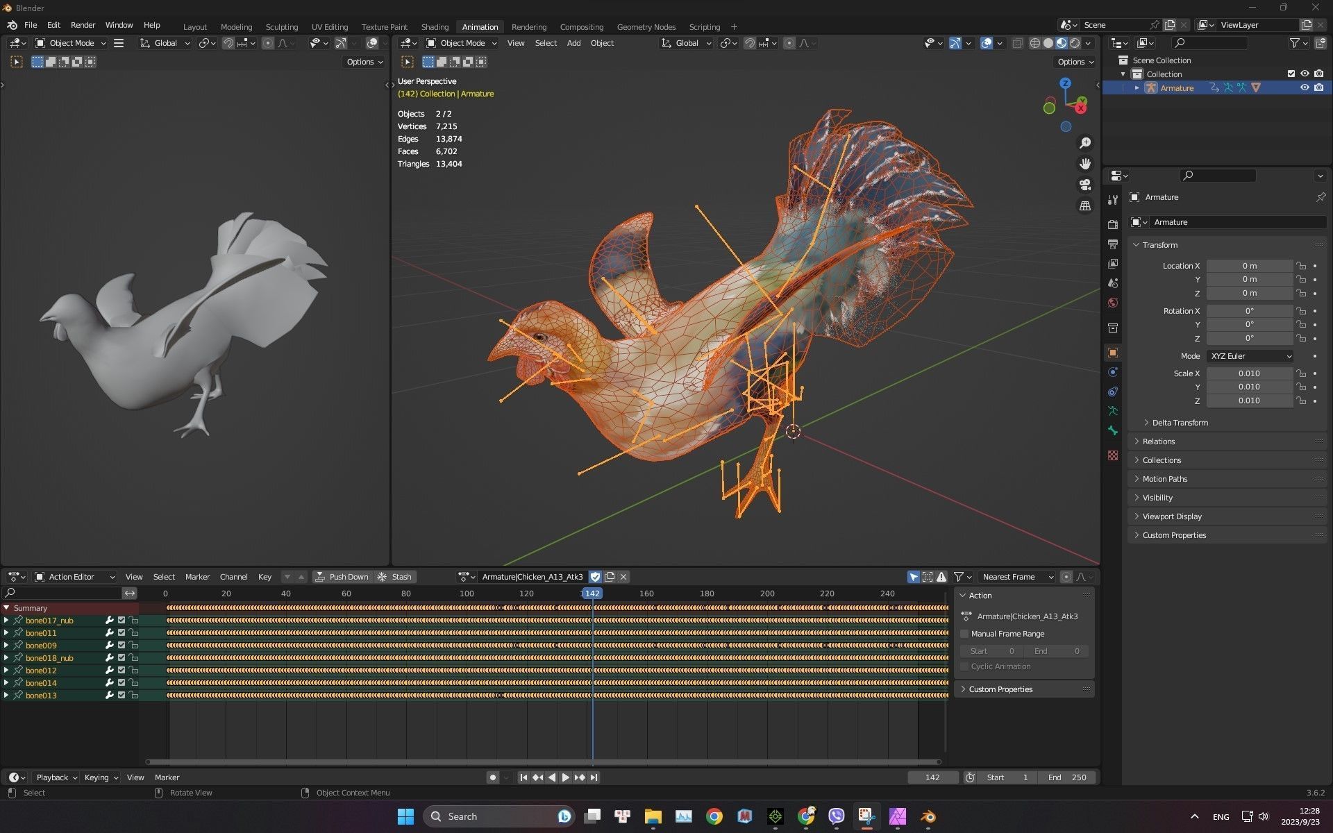This screenshot has width=1333, height=833.
Task: Open the Action Editor mode dropdown
Action: [x=74, y=577]
